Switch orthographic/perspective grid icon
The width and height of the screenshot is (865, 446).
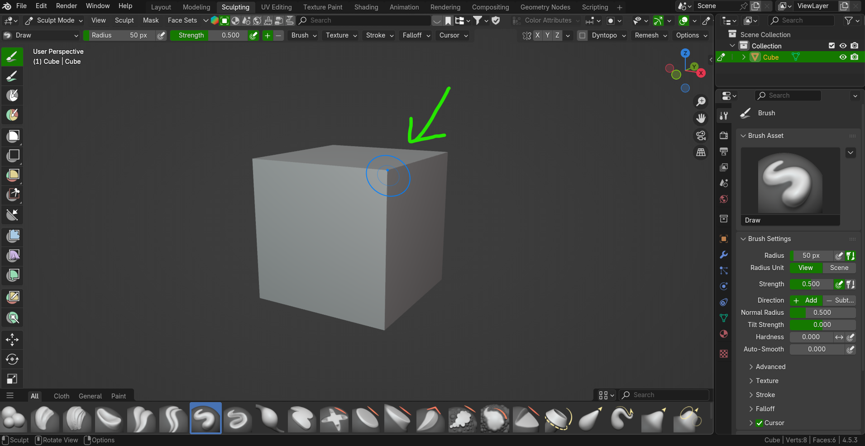(x=701, y=152)
